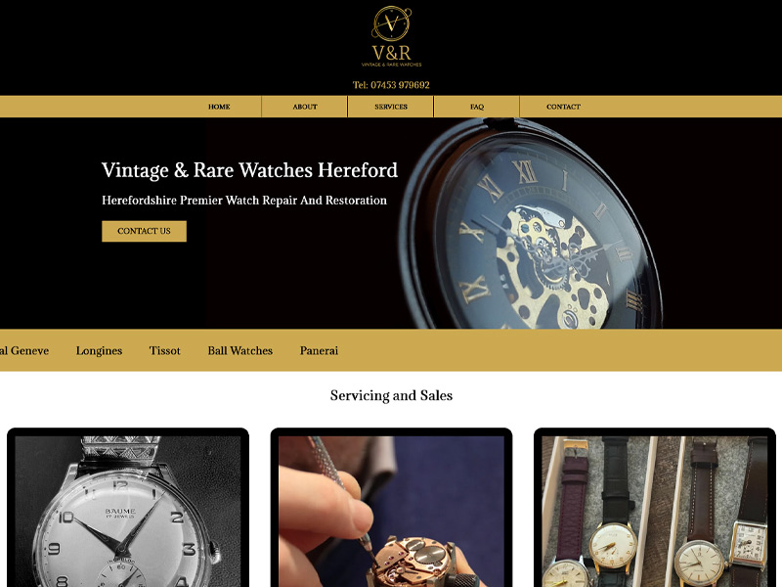The height and width of the screenshot is (587, 782).
Task: Click the Panerai brand link
Action: click(319, 350)
